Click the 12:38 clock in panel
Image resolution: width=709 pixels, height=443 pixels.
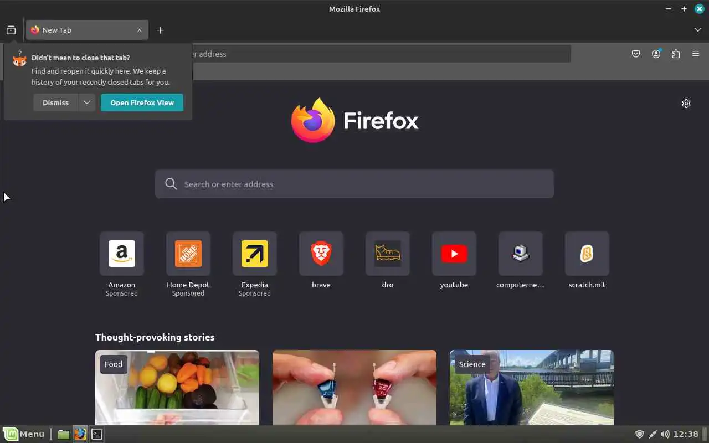687,434
